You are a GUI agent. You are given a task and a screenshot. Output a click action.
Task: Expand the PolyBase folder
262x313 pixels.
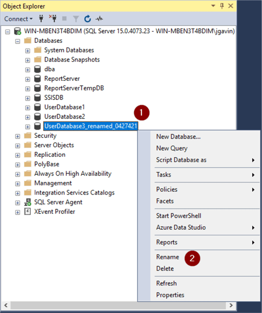[x=17, y=165]
